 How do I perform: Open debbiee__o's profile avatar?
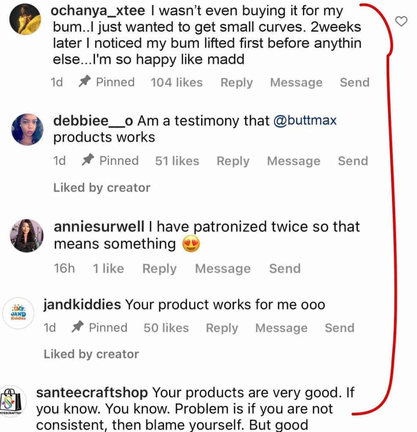coord(27,130)
